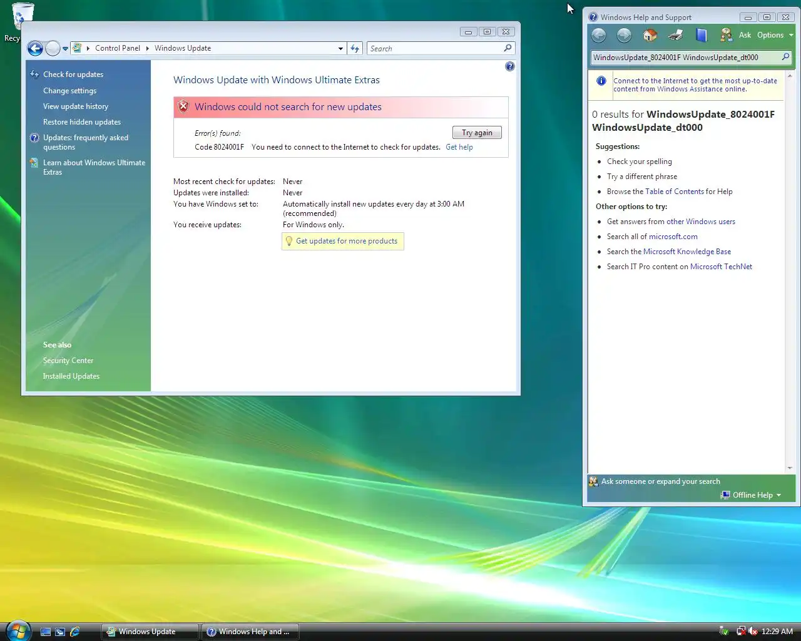The height and width of the screenshot is (641, 801).
Task: Click the forward arrow in Windows Update window
Action: (x=53, y=48)
